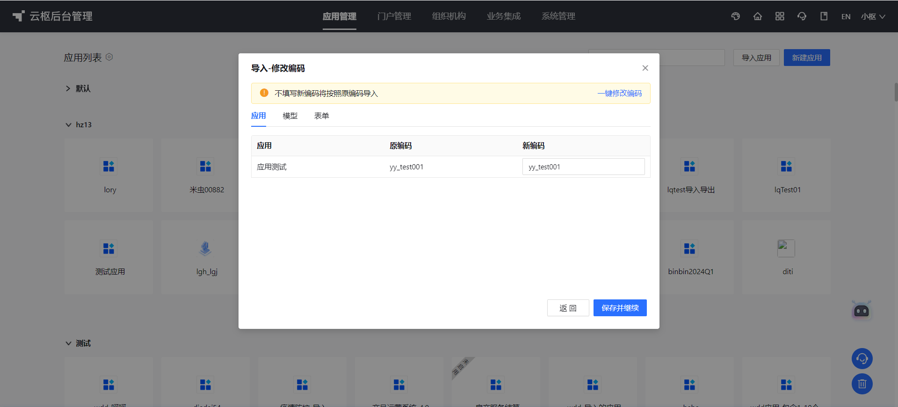Click the 保存并继续 button

coord(620,308)
